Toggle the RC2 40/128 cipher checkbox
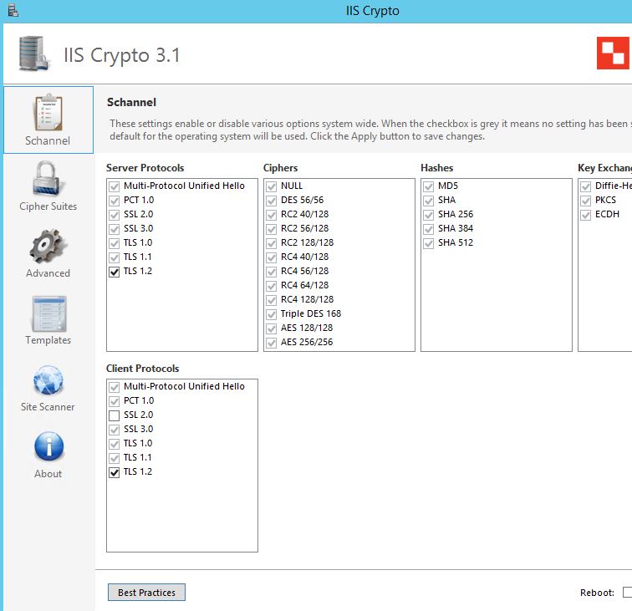632x611 pixels. [x=271, y=215]
